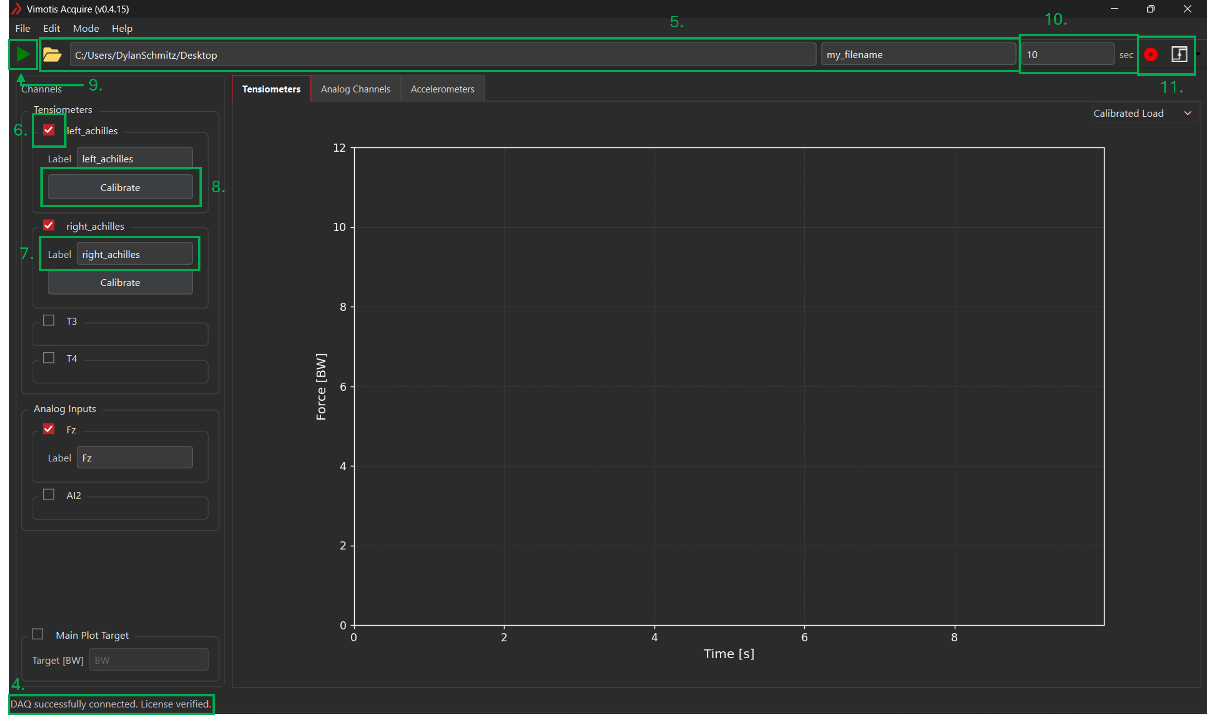Open the Help menu
Screen dimensions: 1207x715
click(122, 28)
